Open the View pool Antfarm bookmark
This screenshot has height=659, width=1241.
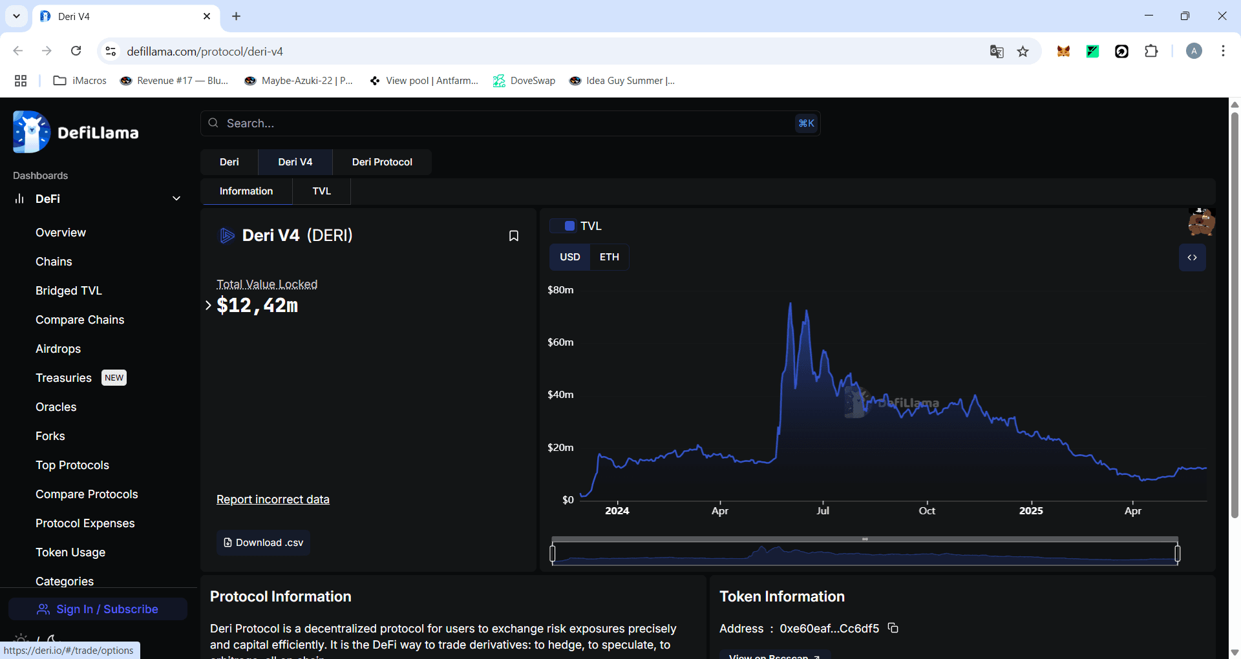[x=424, y=81]
